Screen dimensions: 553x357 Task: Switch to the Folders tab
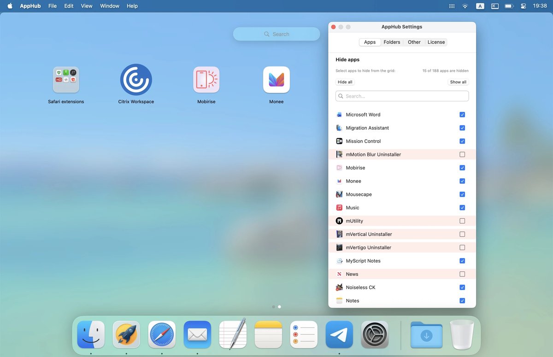pyautogui.click(x=392, y=42)
